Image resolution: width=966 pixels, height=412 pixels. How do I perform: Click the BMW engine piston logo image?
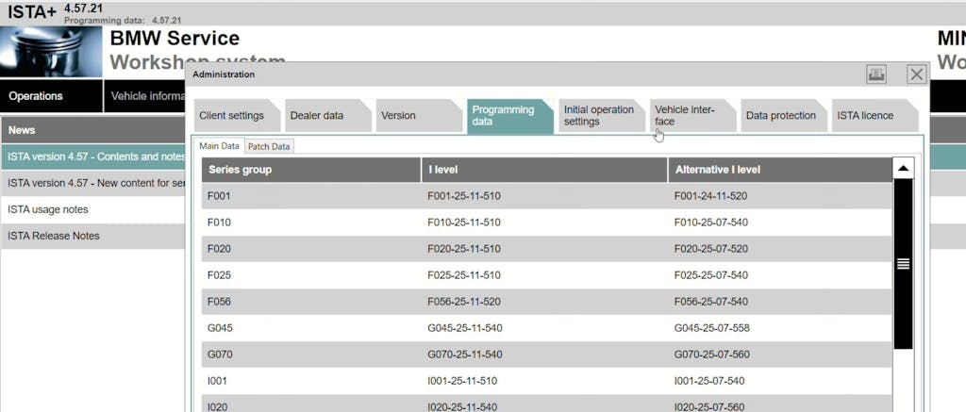[51, 52]
